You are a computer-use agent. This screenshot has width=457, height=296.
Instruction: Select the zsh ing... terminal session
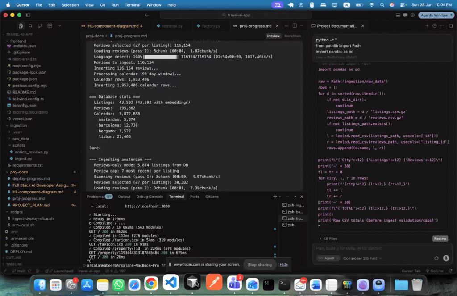tap(293, 205)
